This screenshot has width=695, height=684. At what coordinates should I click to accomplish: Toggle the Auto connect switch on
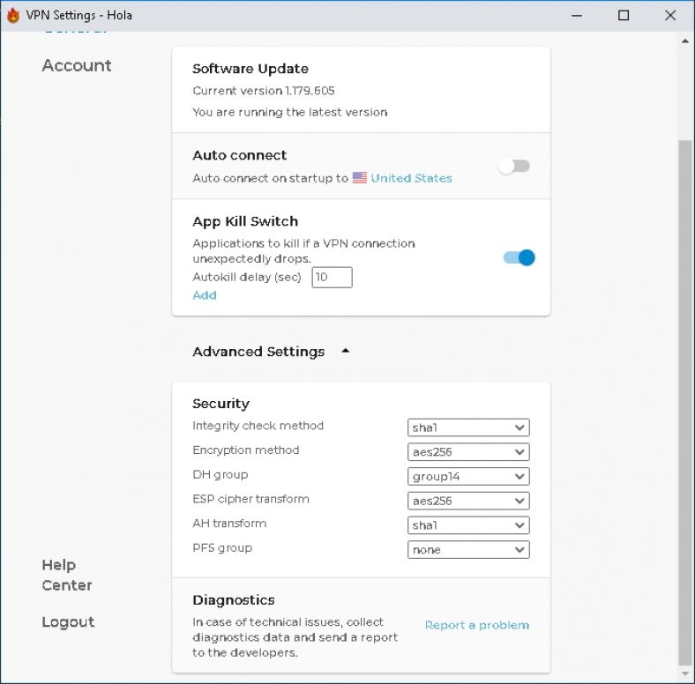pyautogui.click(x=514, y=166)
